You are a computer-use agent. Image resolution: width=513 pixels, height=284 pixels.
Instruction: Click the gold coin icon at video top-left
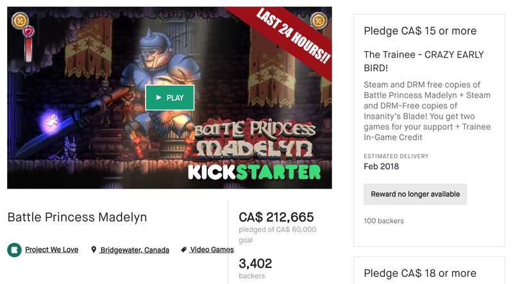click(20, 21)
